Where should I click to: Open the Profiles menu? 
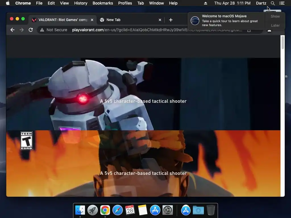point(125,3)
